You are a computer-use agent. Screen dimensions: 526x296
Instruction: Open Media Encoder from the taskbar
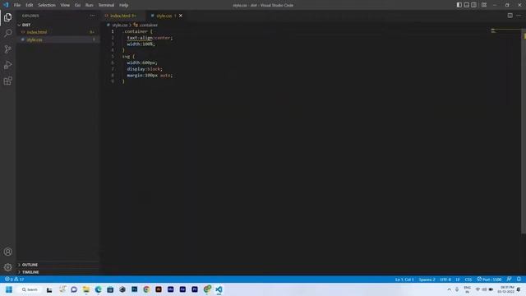170,289
